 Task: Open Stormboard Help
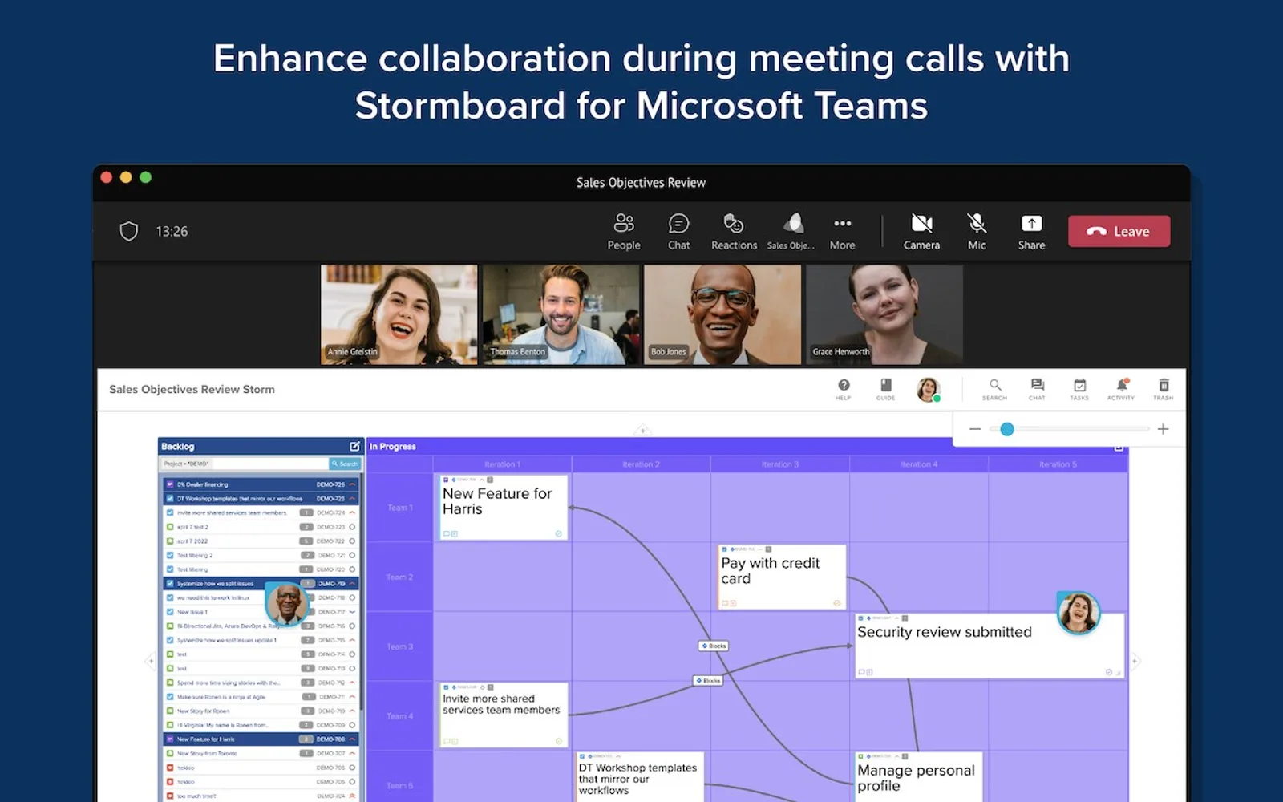[x=843, y=389]
